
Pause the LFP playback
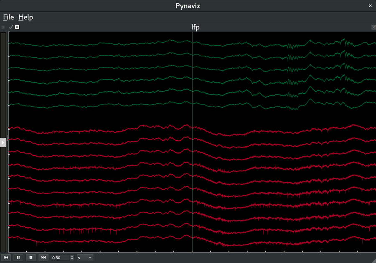coord(18,258)
